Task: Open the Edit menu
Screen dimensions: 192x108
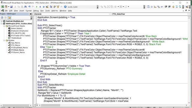Action: [x=11, y=11]
